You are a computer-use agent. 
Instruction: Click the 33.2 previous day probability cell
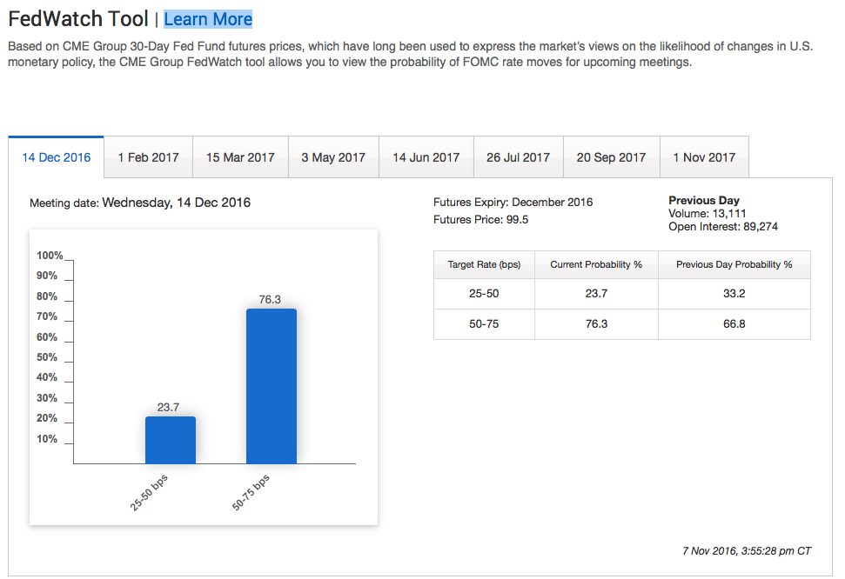point(734,294)
